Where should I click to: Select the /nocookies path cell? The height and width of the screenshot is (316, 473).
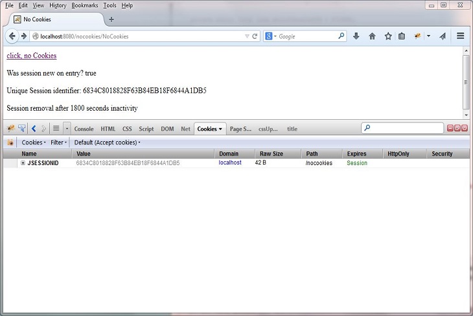[x=319, y=163]
